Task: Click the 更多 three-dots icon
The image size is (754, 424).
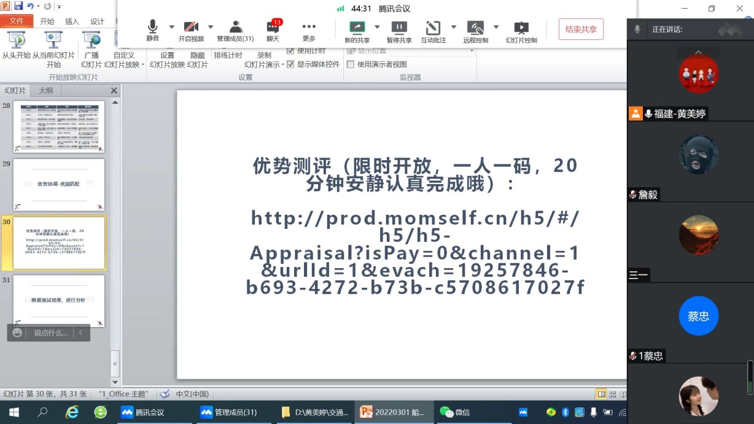Action: tap(309, 29)
